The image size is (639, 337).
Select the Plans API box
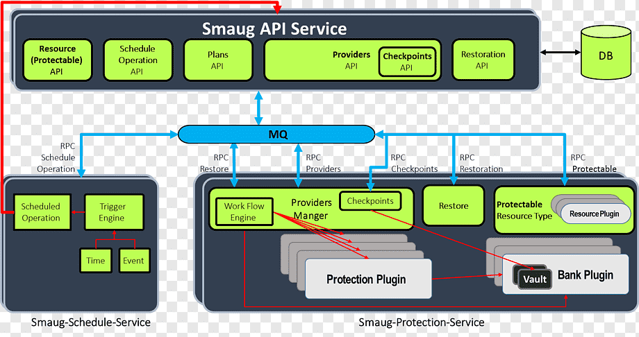pos(218,60)
